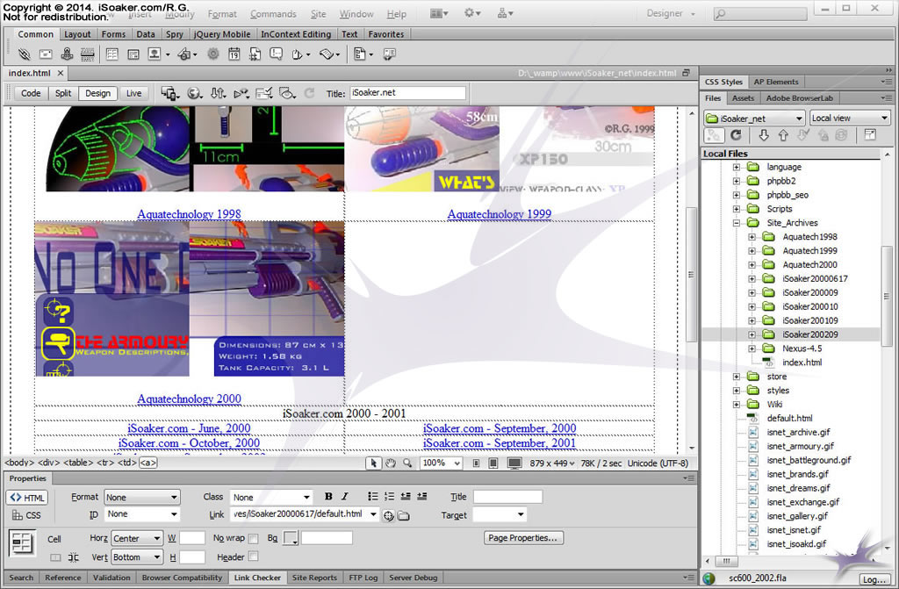Insert a comment icon
This screenshot has width=899, height=589.
tap(277, 54)
